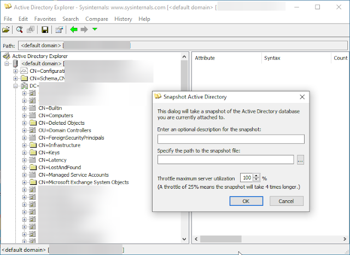Expand the OU=Domain Controllers node
The height and width of the screenshot is (255, 350).
point(24,130)
